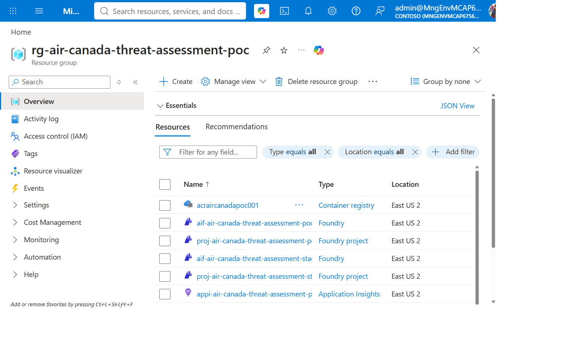Open Copilot icon next to resource group title

319,50
